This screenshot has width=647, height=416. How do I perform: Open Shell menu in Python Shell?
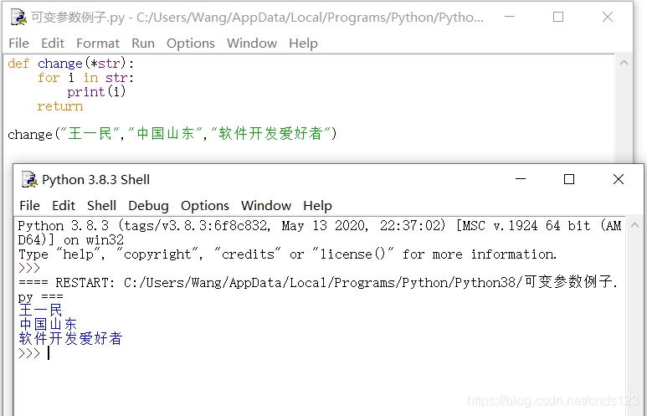101,206
